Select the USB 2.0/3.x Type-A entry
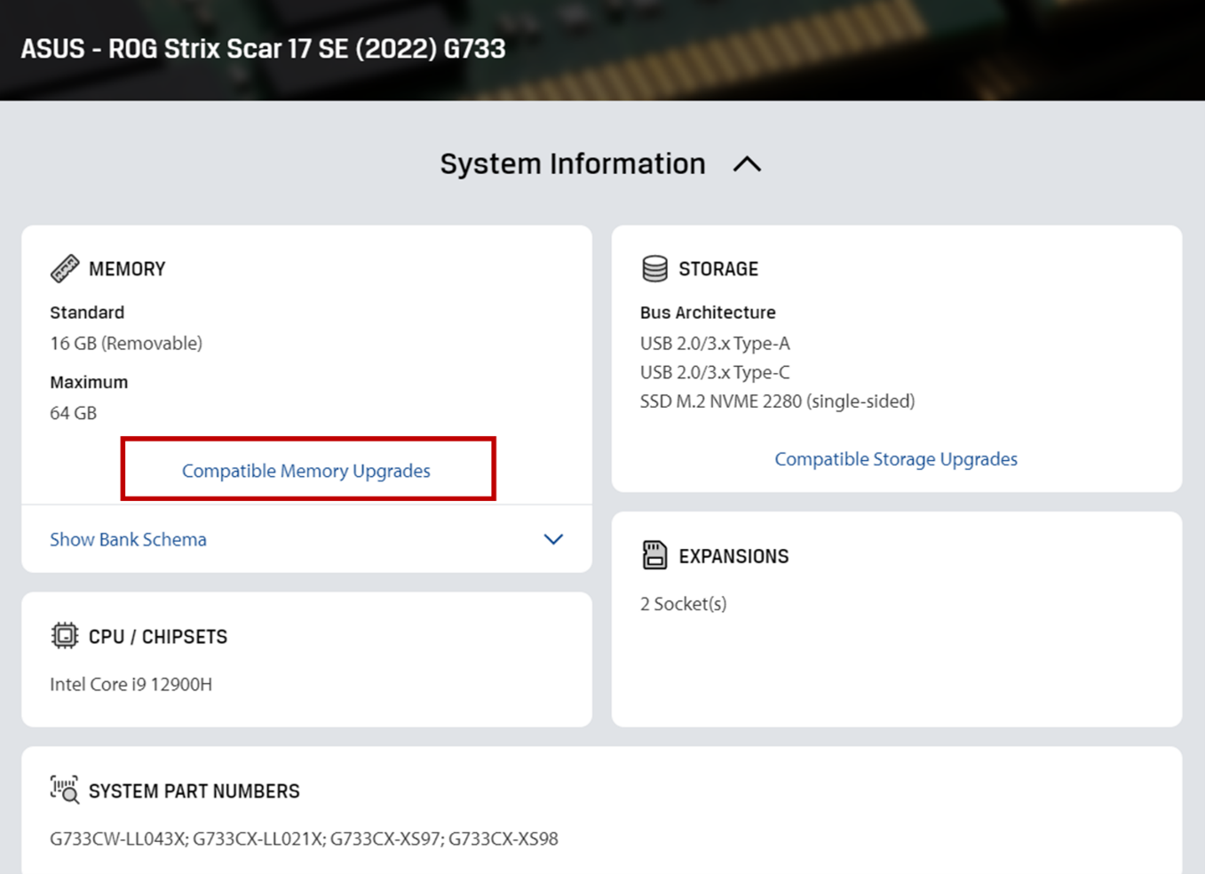Image resolution: width=1205 pixels, height=874 pixels. point(715,344)
